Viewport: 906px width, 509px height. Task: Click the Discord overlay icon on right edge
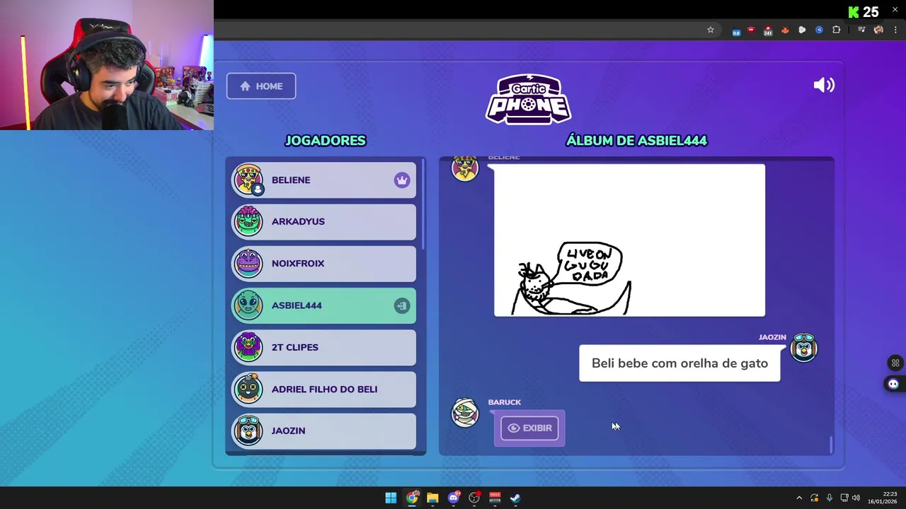pyautogui.click(x=893, y=384)
